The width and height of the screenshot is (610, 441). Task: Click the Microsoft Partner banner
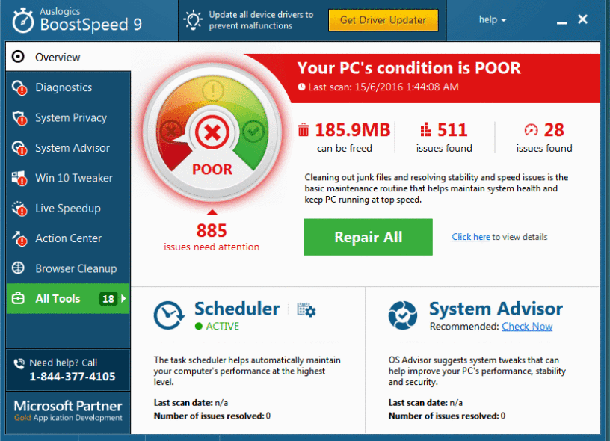[x=68, y=411]
